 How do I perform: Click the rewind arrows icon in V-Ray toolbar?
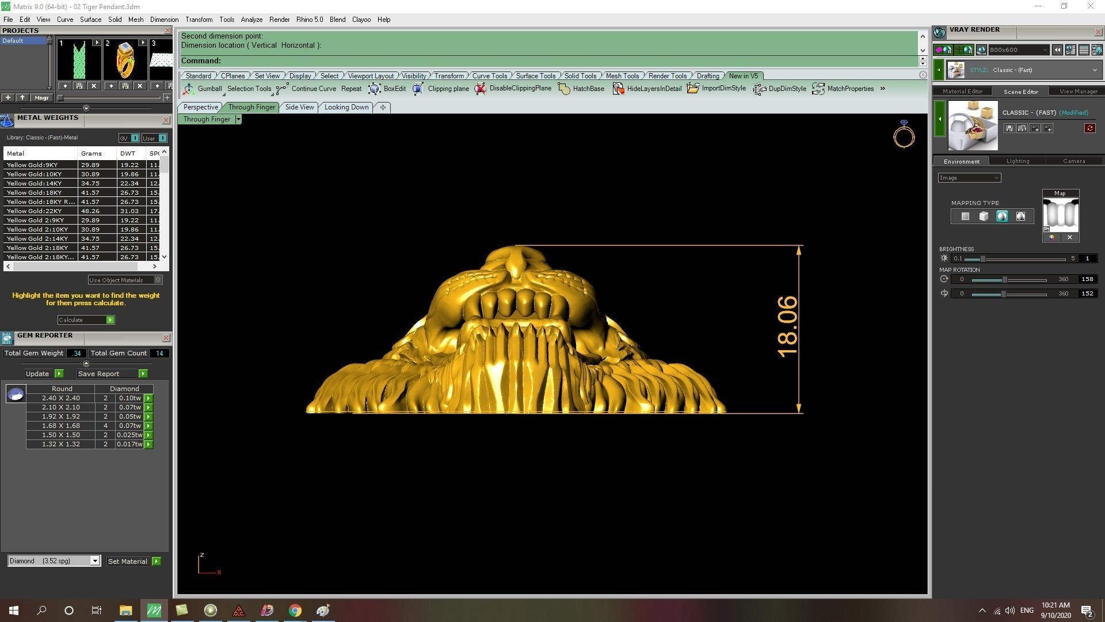1058,50
